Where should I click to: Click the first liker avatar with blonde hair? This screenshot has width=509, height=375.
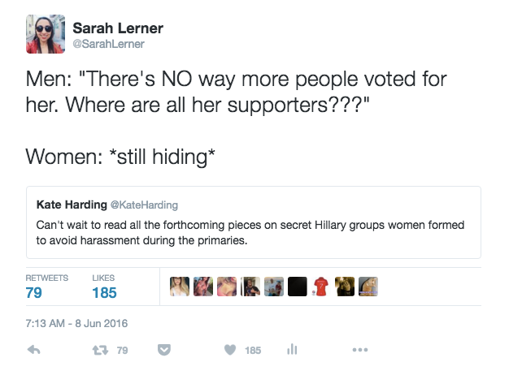click(x=180, y=287)
